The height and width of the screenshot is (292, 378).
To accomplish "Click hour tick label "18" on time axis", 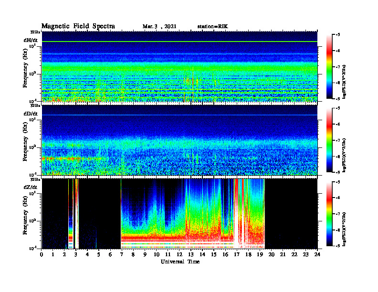I will (248, 255).
